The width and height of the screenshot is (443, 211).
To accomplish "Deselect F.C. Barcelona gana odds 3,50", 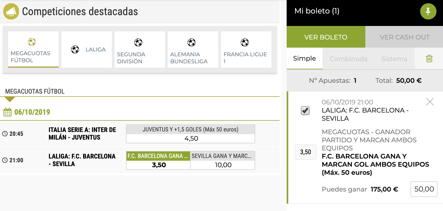I will (159, 165).
